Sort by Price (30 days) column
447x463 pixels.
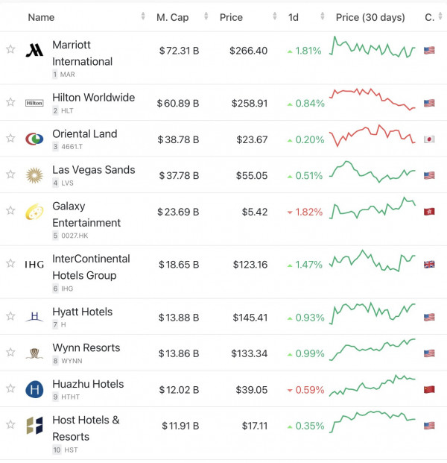tap(370, 17)
